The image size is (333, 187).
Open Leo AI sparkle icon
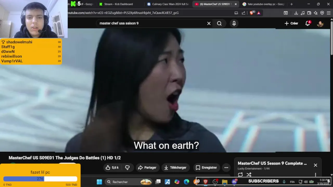click(316, 13)
